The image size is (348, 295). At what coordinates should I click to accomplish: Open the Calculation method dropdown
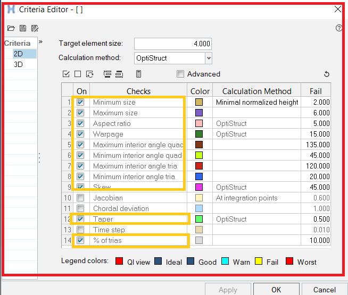pos(209,58)
